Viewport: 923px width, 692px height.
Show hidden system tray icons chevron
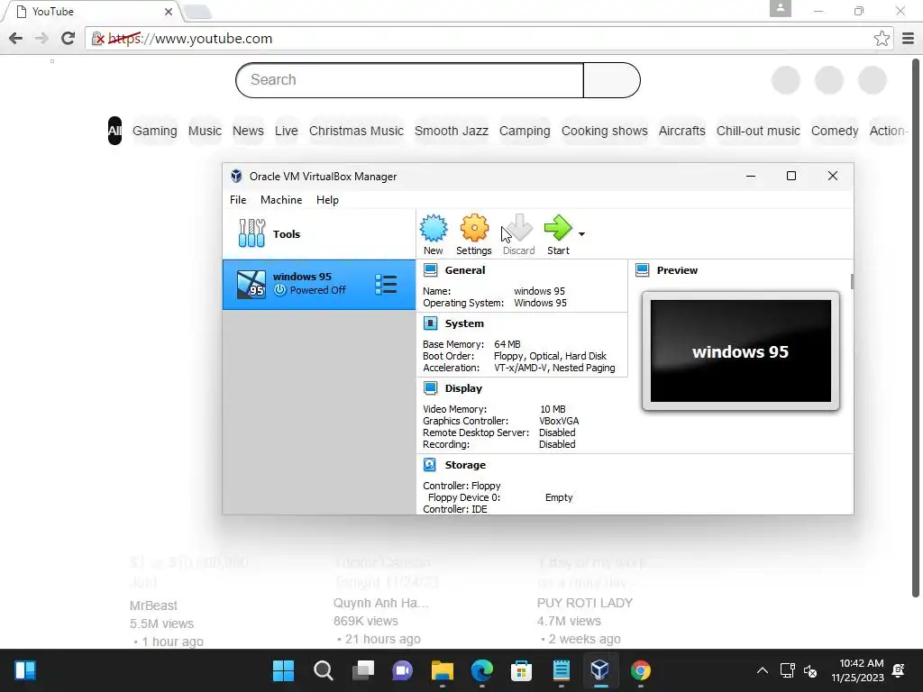(x=763, y=669)
